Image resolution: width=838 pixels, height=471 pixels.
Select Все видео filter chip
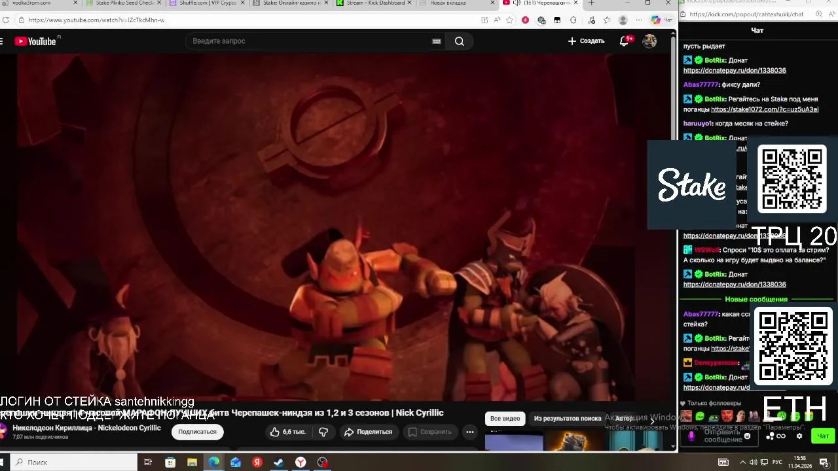pyautogui.click(x=505, y=419)
